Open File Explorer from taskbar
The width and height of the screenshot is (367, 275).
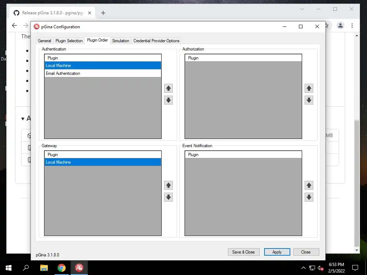(44, 267)
